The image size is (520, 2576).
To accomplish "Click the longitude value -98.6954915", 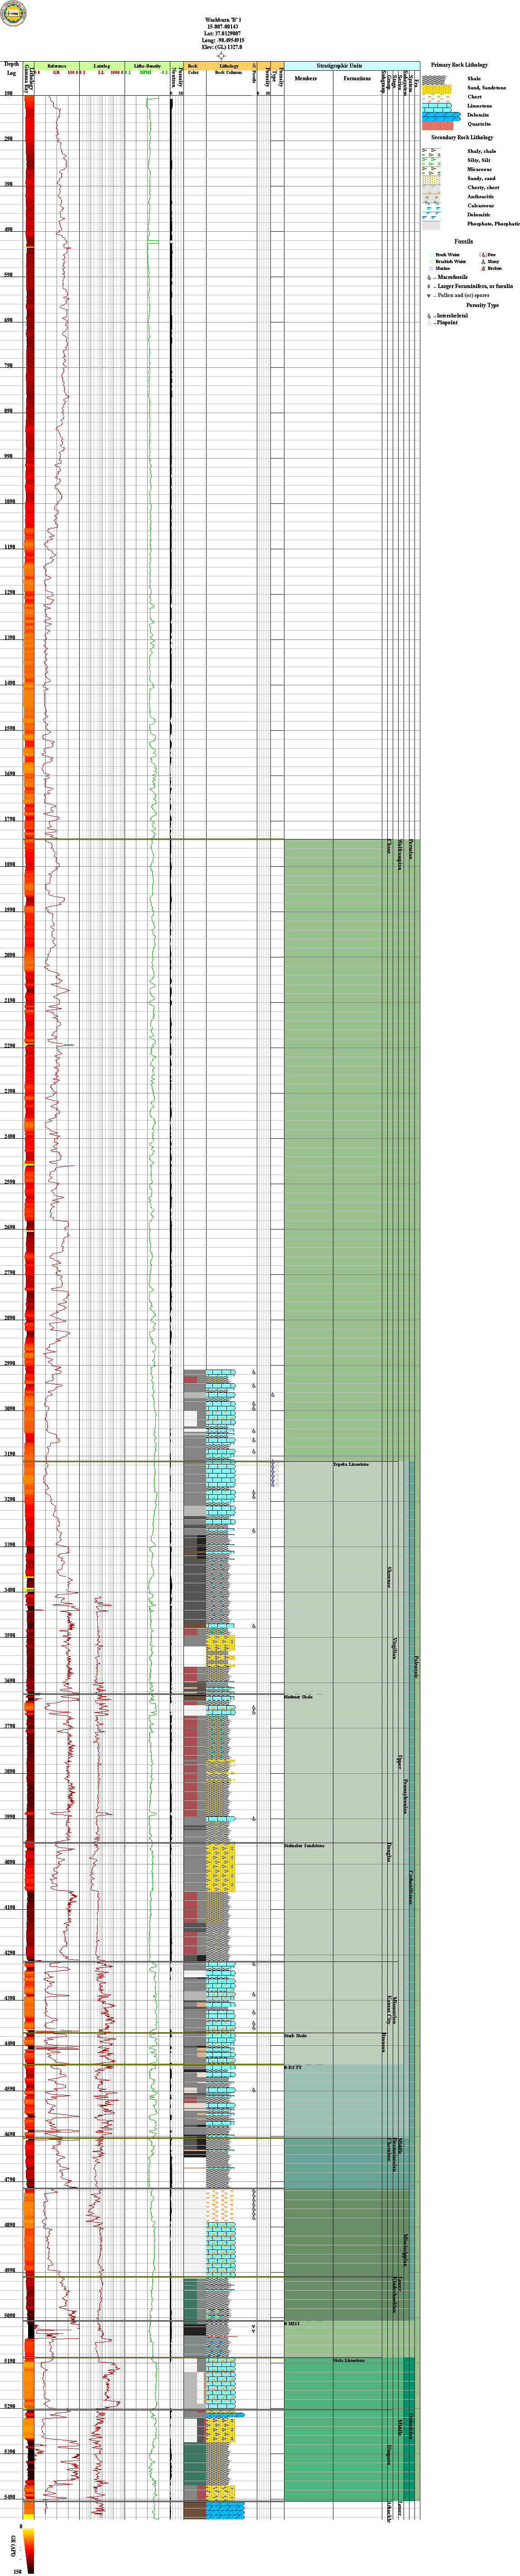I will click(x=231, y=41).
